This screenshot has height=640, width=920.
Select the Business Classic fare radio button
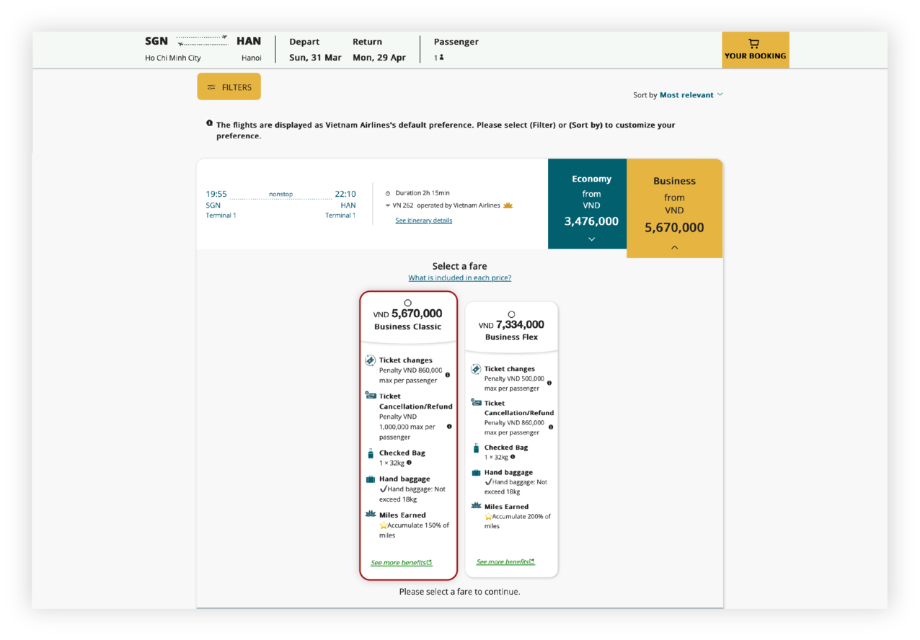tap(408, 303)
